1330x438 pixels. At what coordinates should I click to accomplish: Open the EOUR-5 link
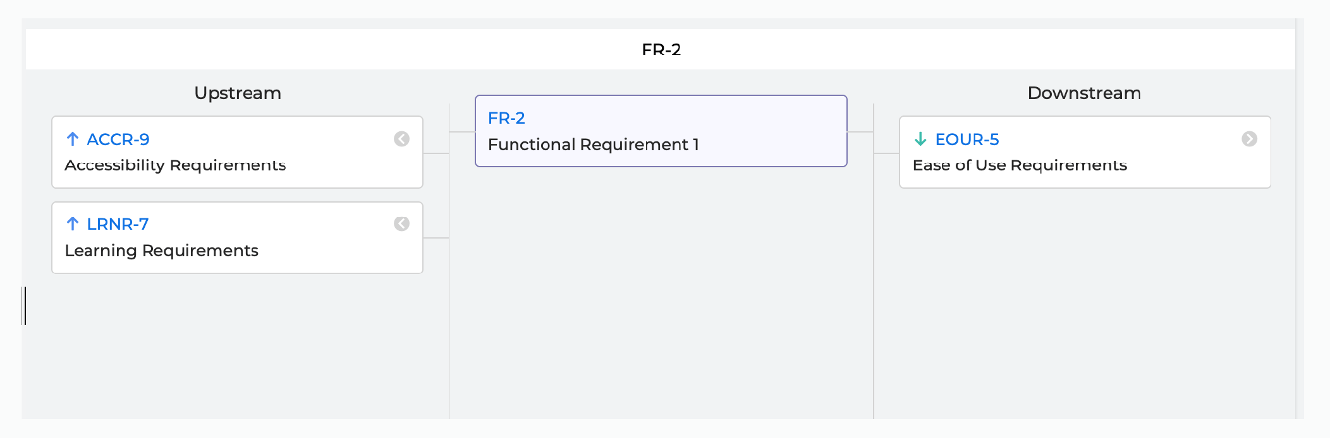967,139
